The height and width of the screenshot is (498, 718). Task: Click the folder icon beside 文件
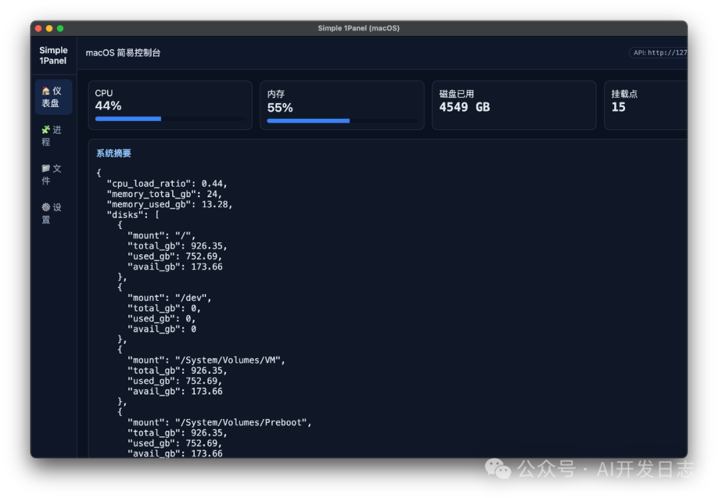coord(46,168)
